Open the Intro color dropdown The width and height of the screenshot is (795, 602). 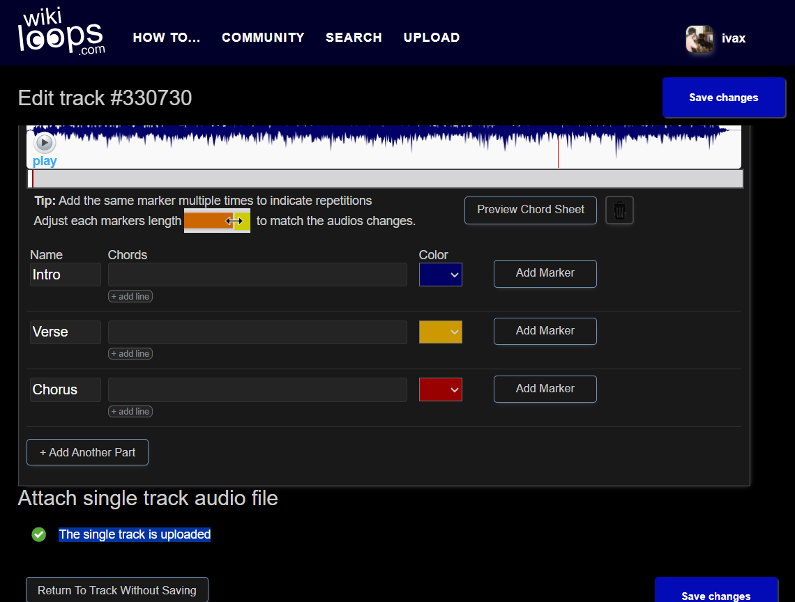click(440, 275)
